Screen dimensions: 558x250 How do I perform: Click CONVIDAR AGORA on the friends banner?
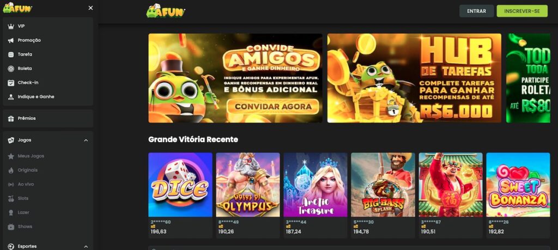[x=273, y=106]
